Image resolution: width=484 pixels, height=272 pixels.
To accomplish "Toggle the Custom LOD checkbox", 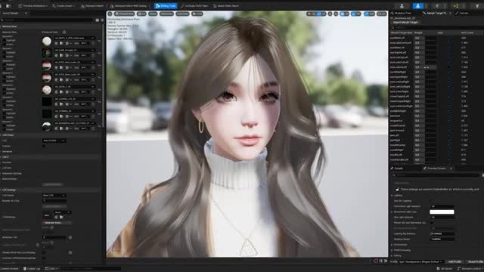I will 44,146.
